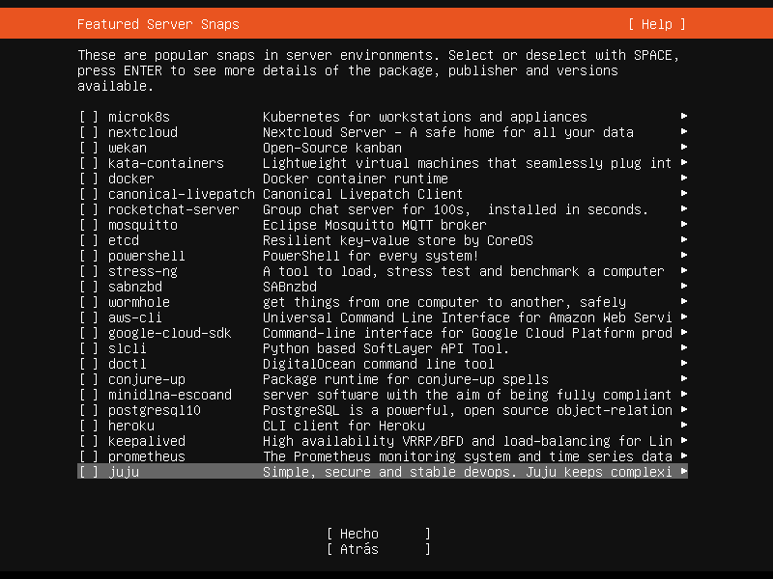This screenshot has height=579, width=773.
Task: Click 'Resilient key-value store by CoreOS' text
Action: (x=398, y=240)
